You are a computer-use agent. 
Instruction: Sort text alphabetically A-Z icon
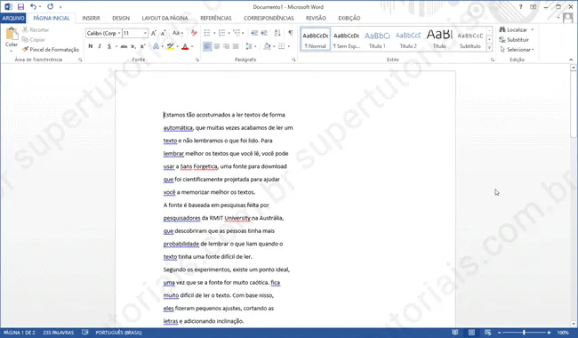(x=277, y=33)
